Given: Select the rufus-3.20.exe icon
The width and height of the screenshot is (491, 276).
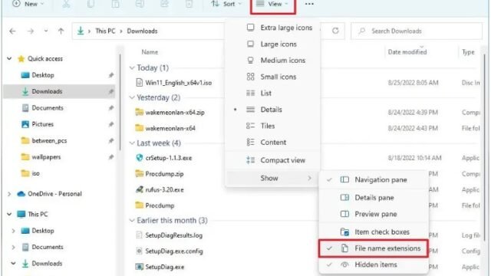Looking at the screenshot, I should [x=140, y=189].
